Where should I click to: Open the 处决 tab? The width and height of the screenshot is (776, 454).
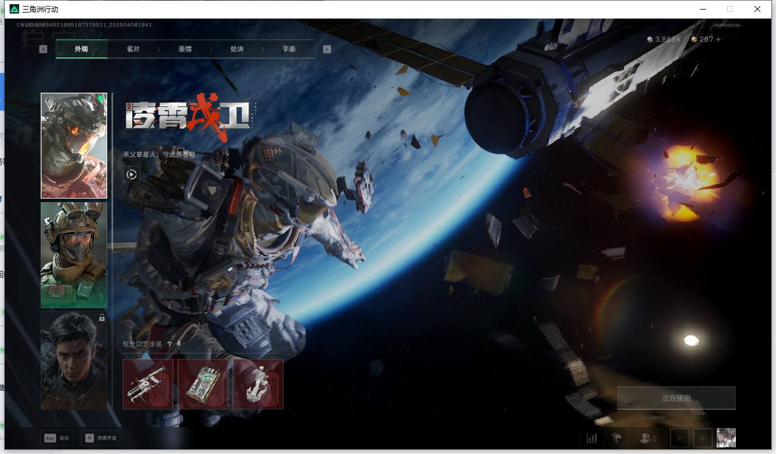pyautogui.click(x=237, y=49)
